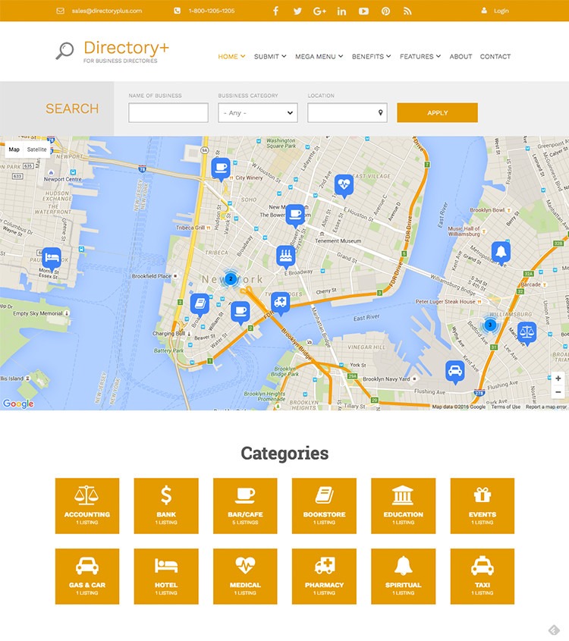The image size is (569, 641).
Task: Click the medical heart map marker
Action: coord(344,184)
